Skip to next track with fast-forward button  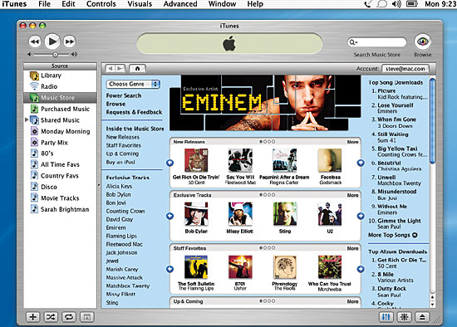pyautogui.click(x=69, y=42)
